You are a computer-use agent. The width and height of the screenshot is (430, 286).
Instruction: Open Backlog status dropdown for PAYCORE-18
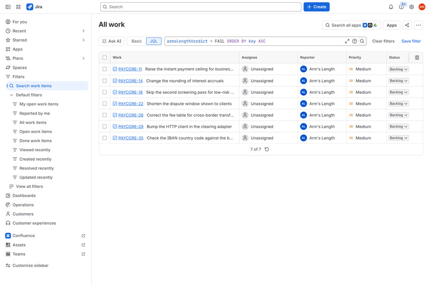[x=399, y=92]
